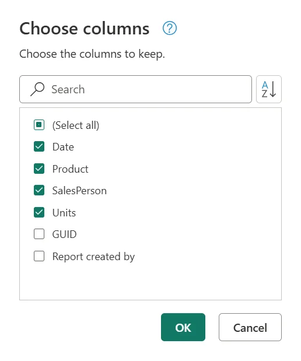
Task: Click the "GUID" column label
Action: 64,234
